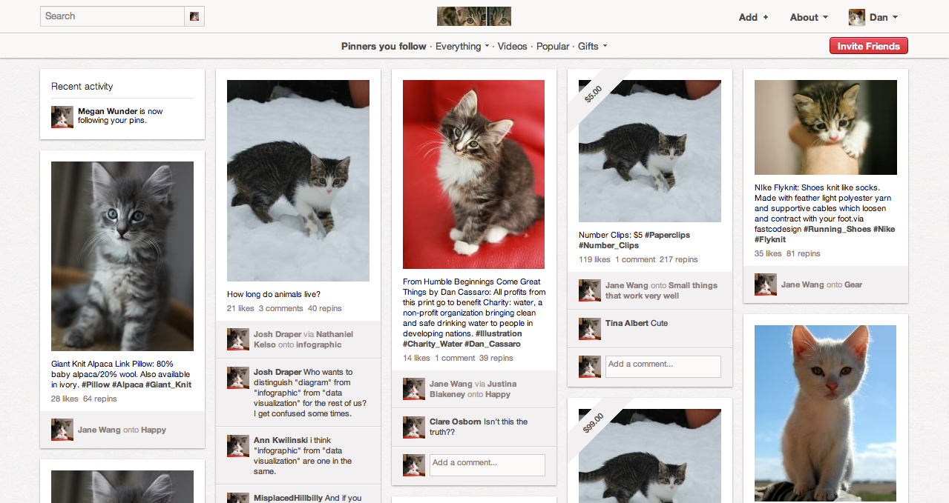Click in the Search field
This screenshot has height=503, width=949.
pos(112,16)
